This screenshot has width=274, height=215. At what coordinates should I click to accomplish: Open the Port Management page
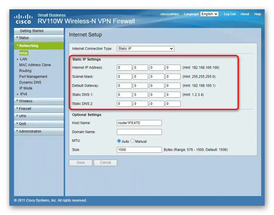tap(33, 77)
